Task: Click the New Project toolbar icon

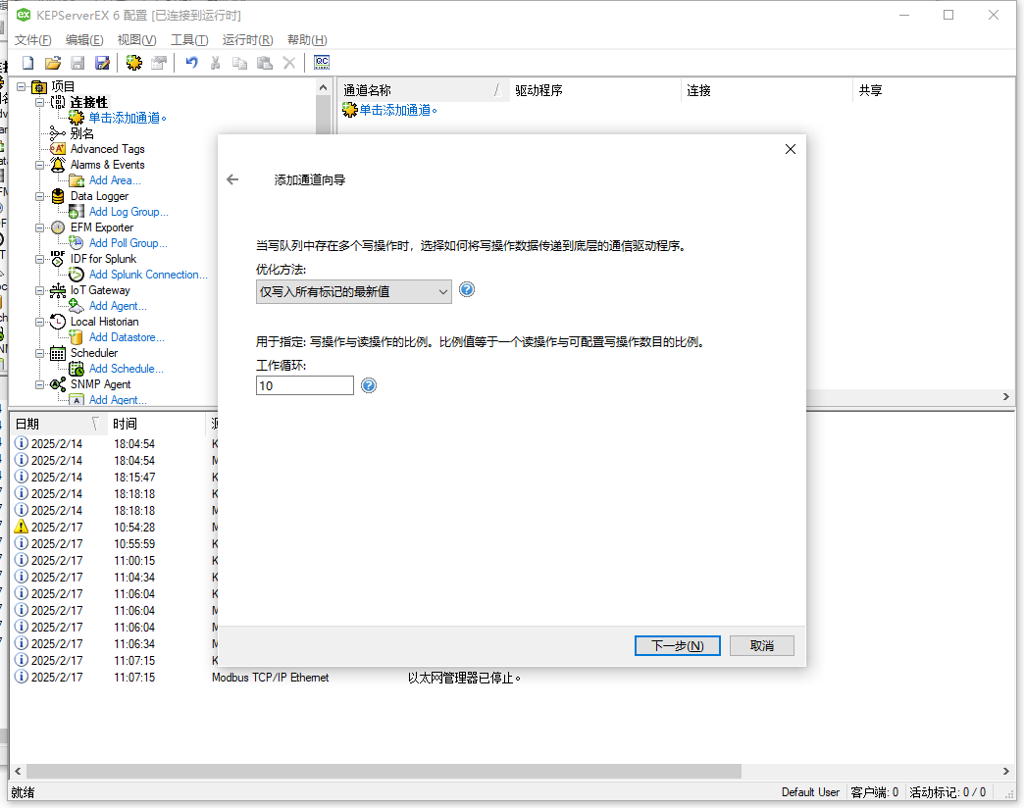Action: [x=28, y=63]
